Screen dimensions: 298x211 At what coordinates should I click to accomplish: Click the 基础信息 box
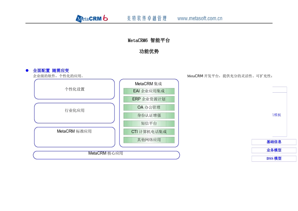(274, 142)
